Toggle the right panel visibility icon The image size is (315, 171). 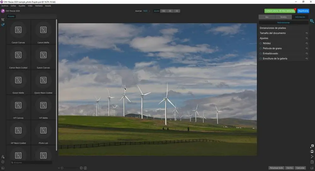point(312,168)
